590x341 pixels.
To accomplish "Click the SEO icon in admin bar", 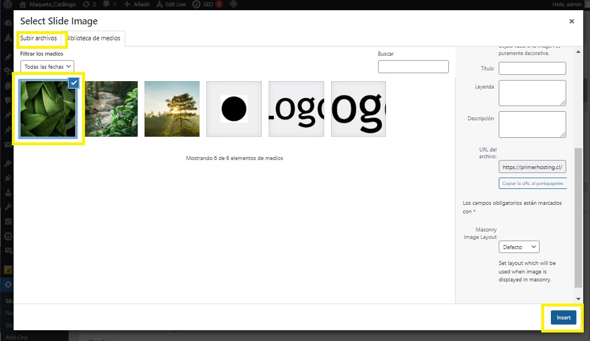I will click(196, 5).
